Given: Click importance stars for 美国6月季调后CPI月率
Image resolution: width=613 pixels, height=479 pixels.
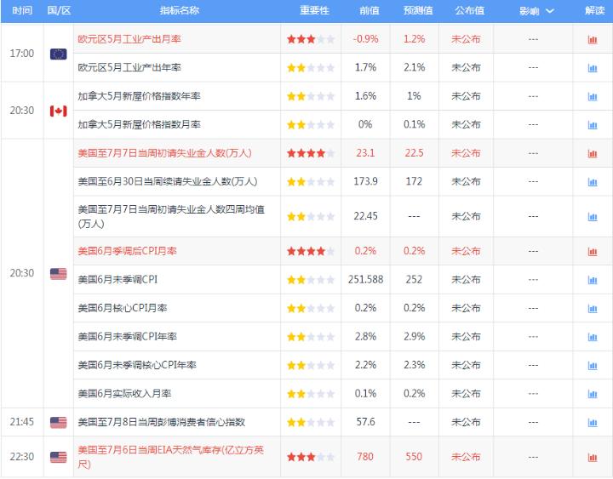Looking at the screenshot, I should point(311,251).
